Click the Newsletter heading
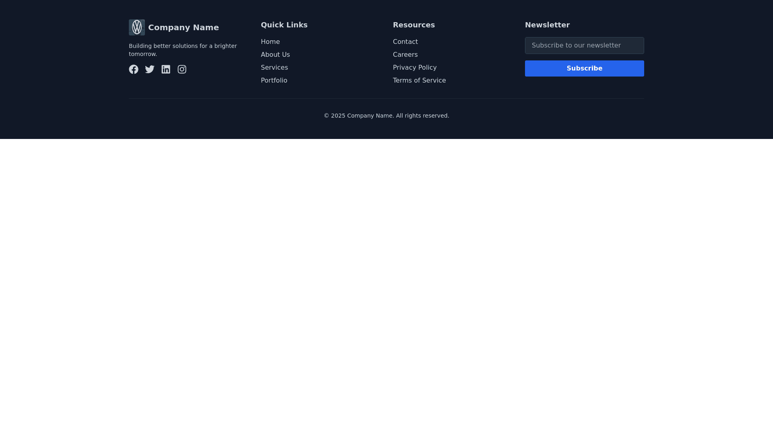Screen dimensions: 773x435 point(547,25)
